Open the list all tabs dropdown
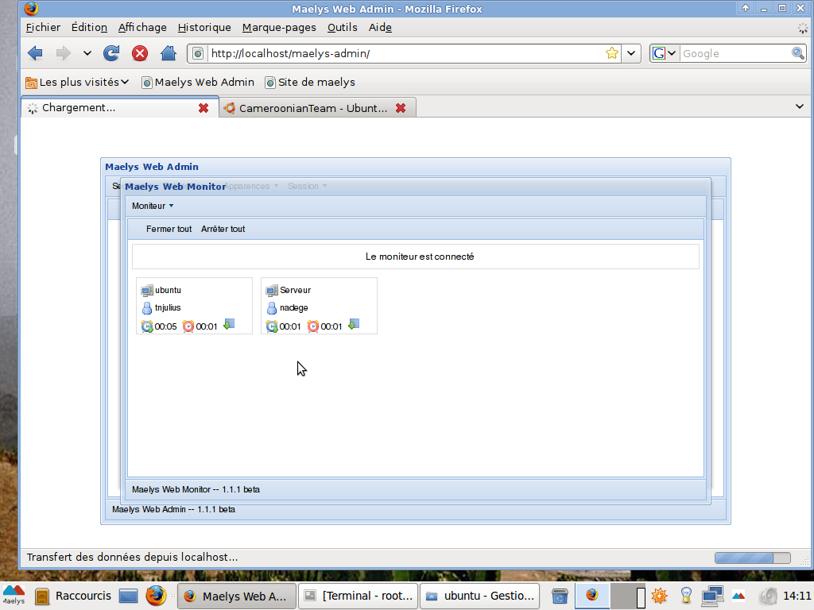The image size is (814, 610). click(800, 106)
